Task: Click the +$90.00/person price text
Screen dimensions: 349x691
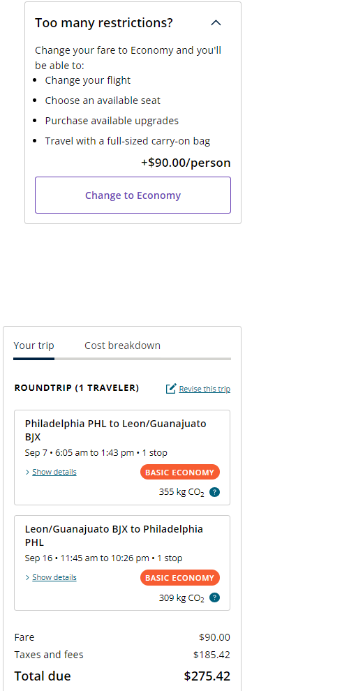Action: pyautogui.click(x=186, y=163)
